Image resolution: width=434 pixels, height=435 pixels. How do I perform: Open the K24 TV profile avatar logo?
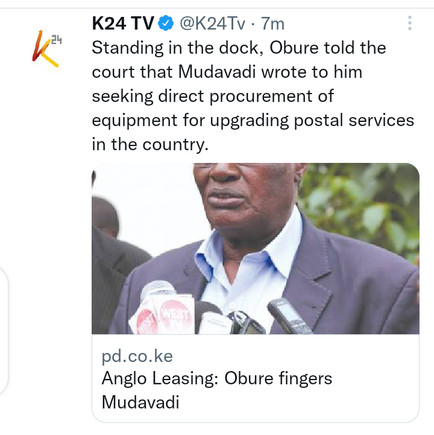[46, 48]
